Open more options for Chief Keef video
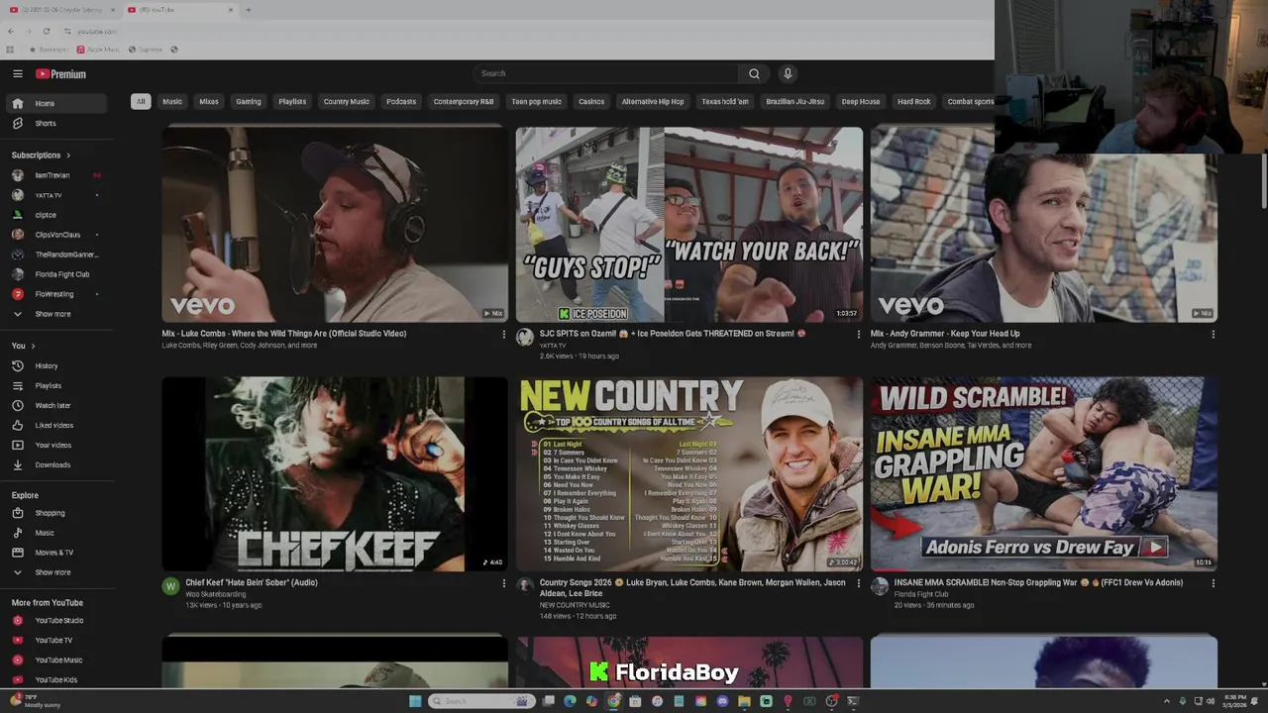Viewport: 1268px width, 713px height. [503, 583]
